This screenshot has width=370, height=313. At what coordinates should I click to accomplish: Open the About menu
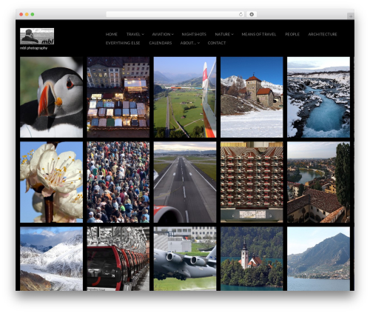pyautogui.click(x=188, y=43)
